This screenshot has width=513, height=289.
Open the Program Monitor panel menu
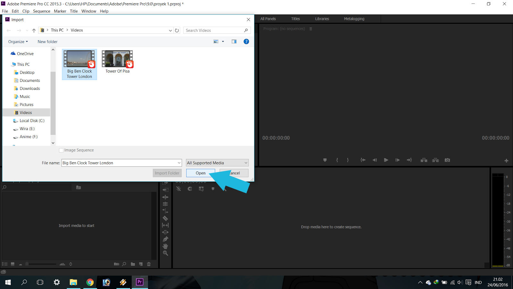tap(310, 29)
